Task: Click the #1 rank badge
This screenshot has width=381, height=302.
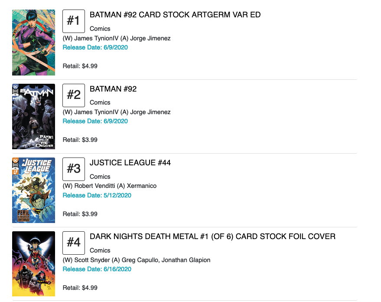Action: pyautogui.click(x=74, y=21)
